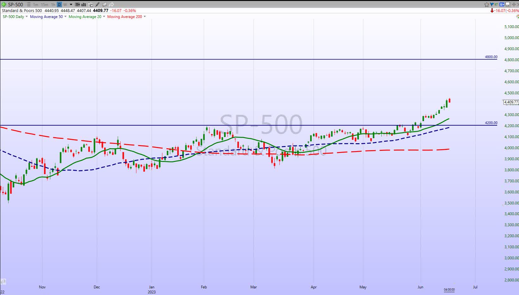
Task: Click the move window arrows icon
Action: [514, 4]
